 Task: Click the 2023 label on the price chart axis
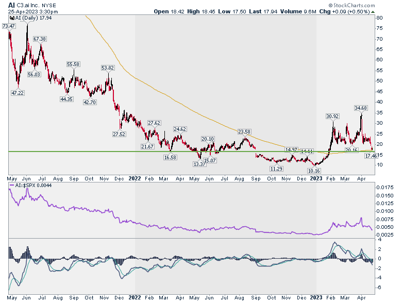[x=316, y=178]
